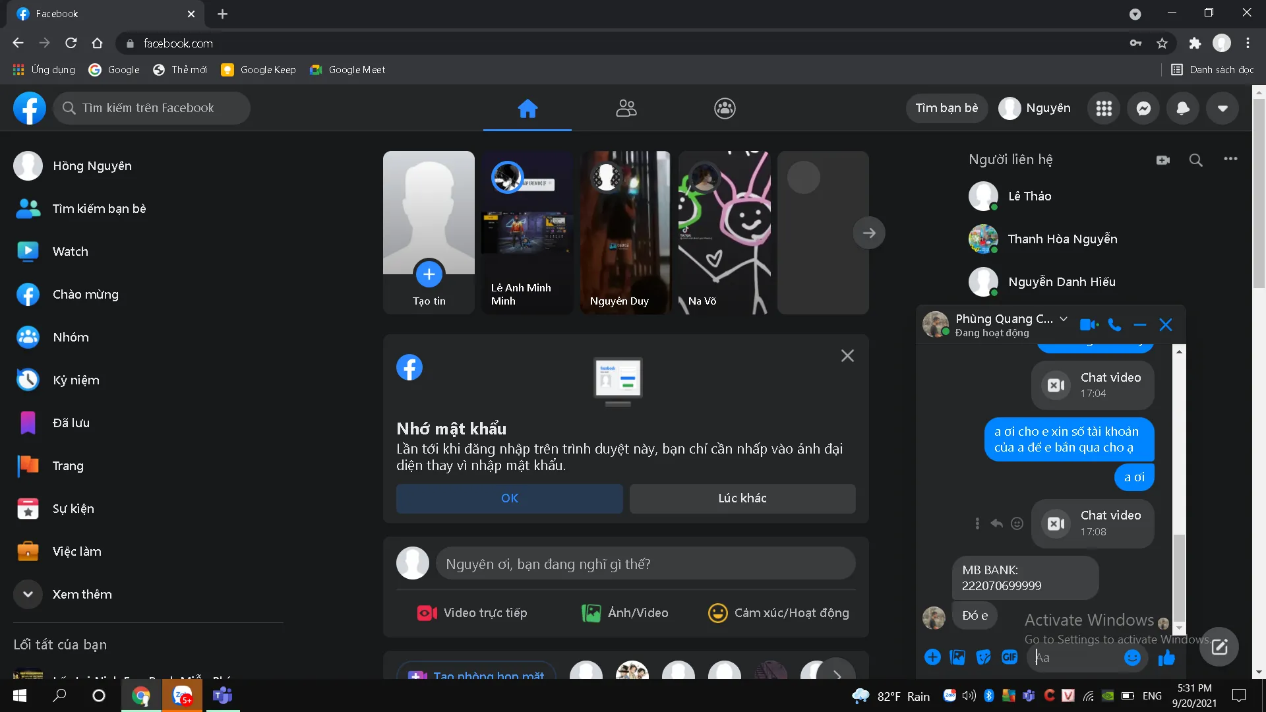Send a thumbs-up like in chat

pyautogui.click(x=1166, y=657)
